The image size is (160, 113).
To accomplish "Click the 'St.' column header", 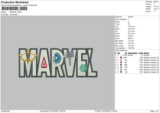I will click(x=126, y=53).
